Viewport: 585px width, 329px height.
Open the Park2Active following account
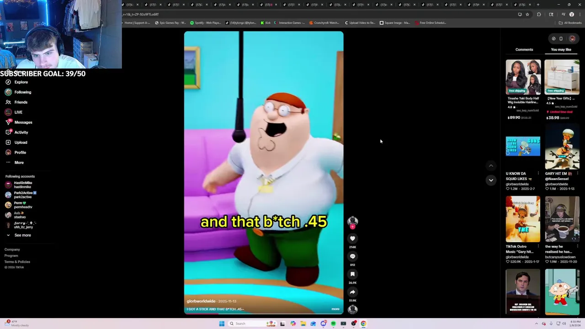(x=21, y=195)
